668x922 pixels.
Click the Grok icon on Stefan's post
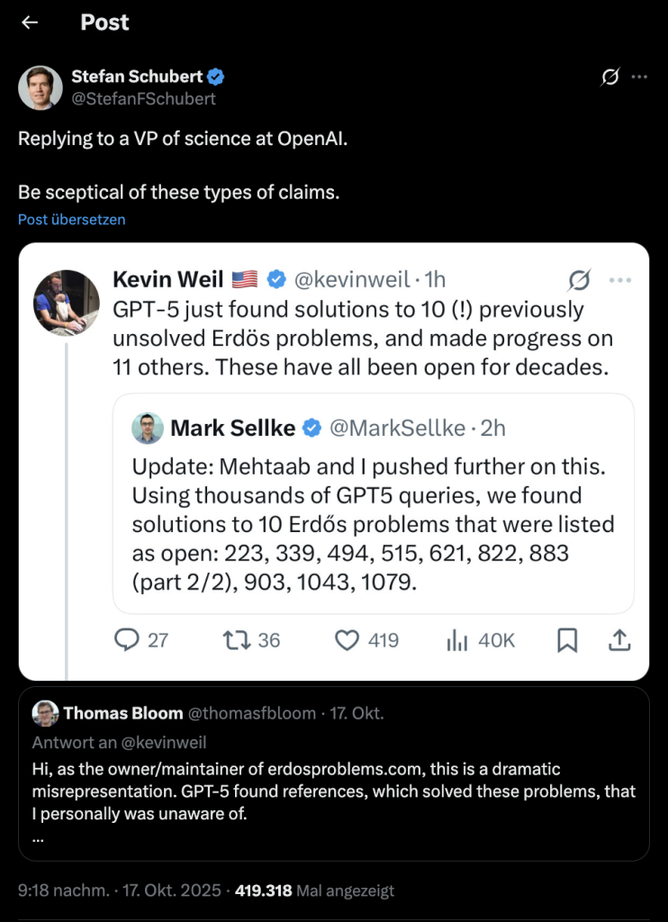coord(609,77)
